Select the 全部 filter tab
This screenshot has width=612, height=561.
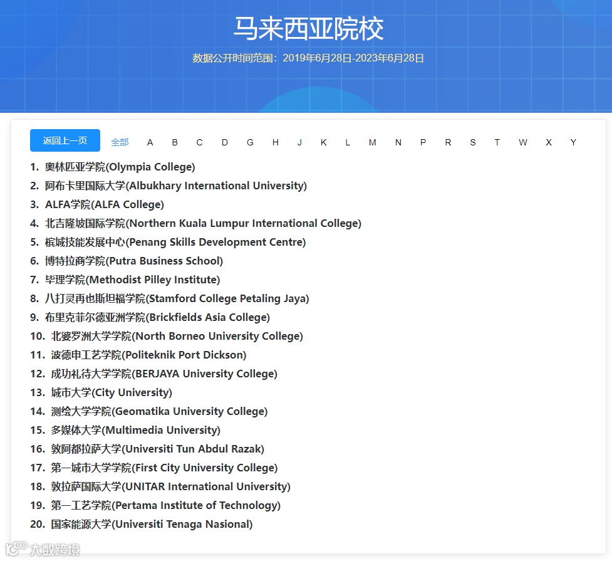coord(120,142)
